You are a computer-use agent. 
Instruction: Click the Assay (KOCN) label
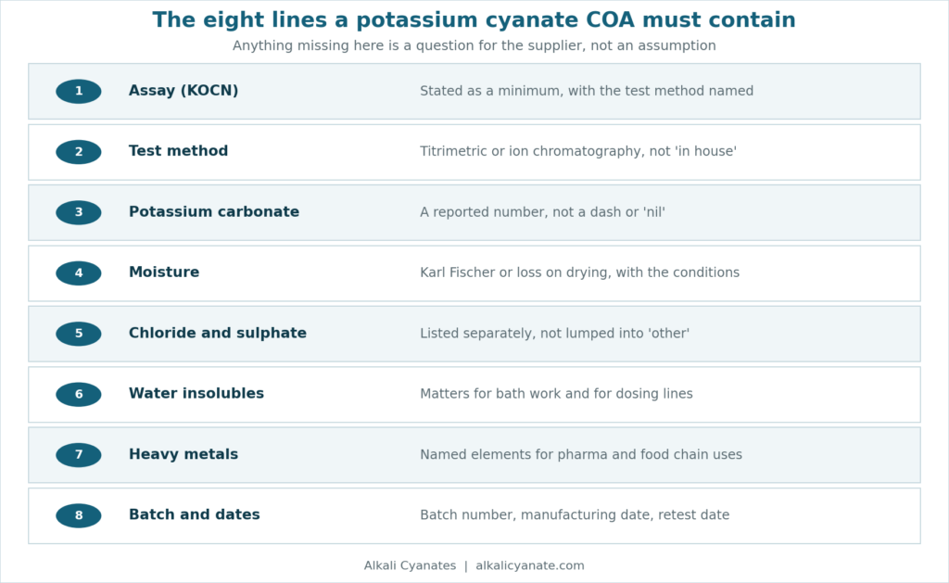click(x=183, y=91)
